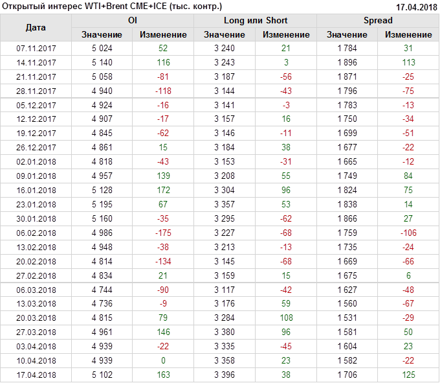Click the "Spread" group header
Image resolution: width=440 pixels, height=383 pixels.
(377, 21)
